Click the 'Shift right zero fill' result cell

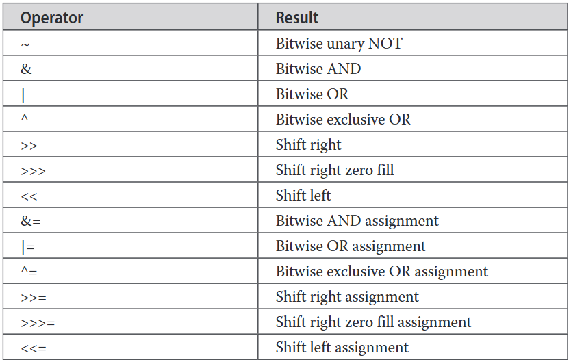tap(335, 170)
